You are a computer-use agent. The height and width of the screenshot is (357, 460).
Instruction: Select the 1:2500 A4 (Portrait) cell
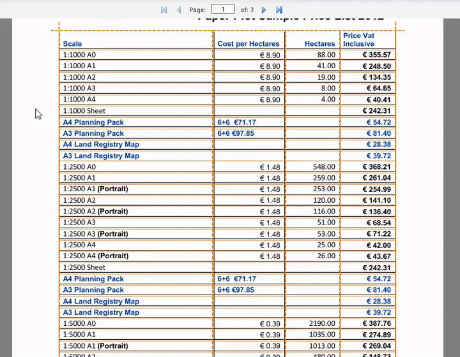click(95, 256)
